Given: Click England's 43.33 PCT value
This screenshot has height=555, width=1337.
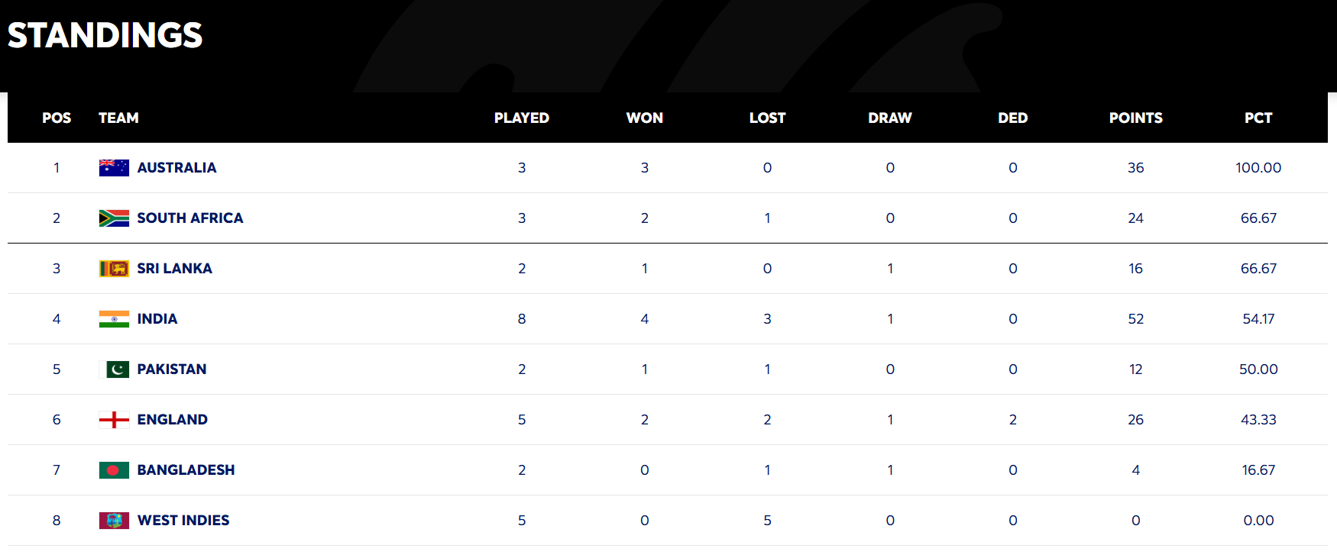Looking at the screenshot, I should pyautogui.click(x=1258, y=420).
